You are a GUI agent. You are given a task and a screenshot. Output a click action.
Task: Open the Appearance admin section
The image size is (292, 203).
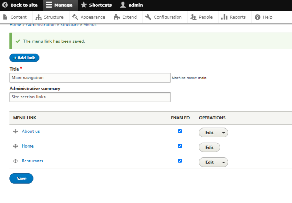click(88, 17)
